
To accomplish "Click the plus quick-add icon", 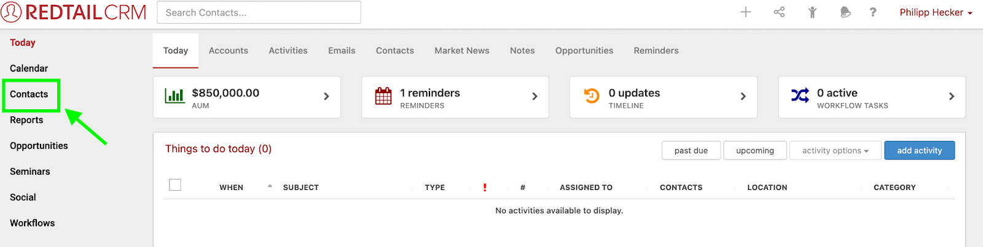I will click(x=745, y=12).
